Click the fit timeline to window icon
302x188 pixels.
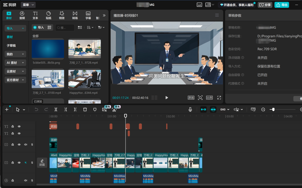pyautogui.click(x=253, y=109)
